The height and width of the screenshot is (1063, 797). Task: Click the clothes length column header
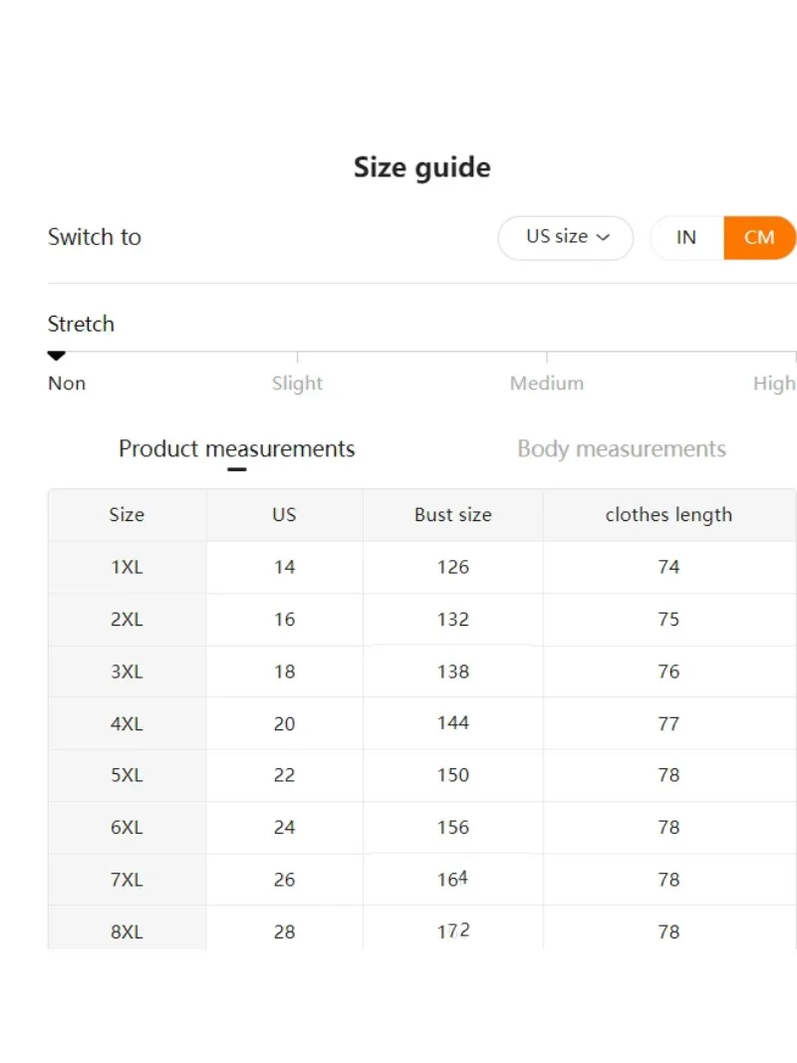pos(668,514)
